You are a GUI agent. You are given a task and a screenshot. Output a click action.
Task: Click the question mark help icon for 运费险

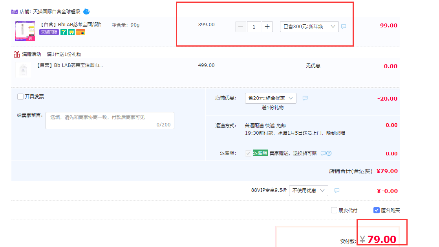tap(329, 153)
